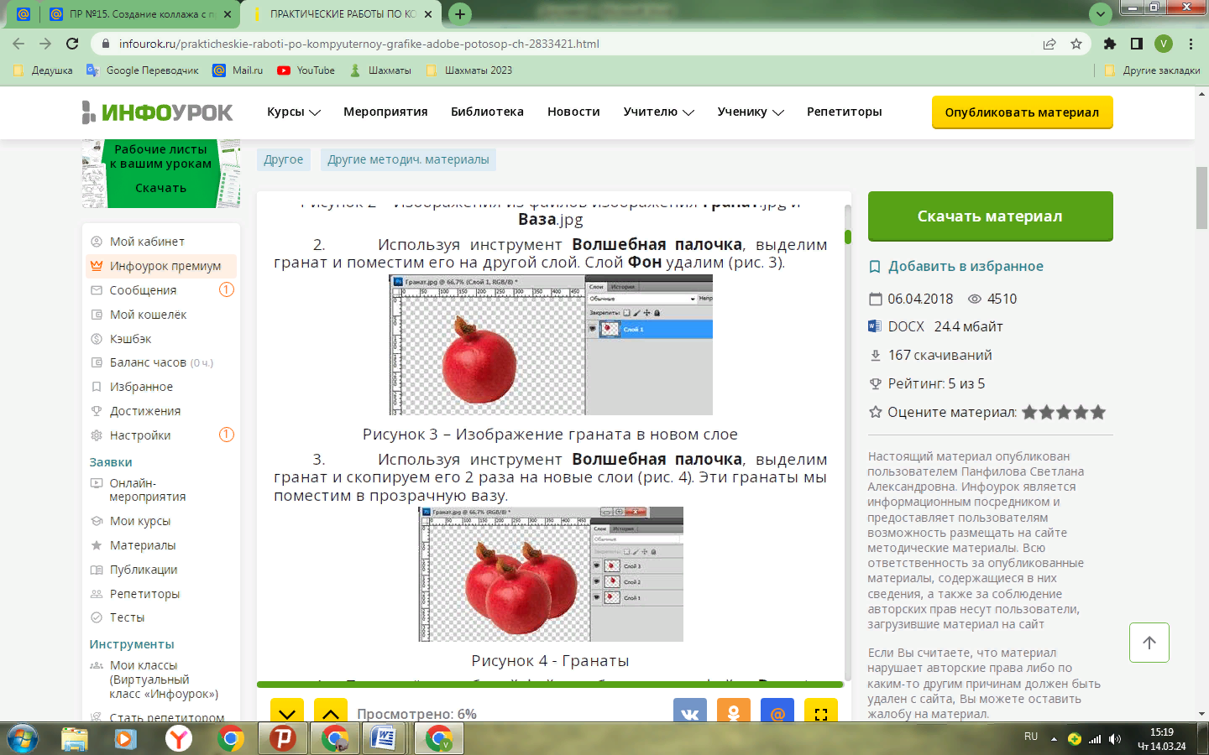Open Новости menu item
The width and height of the screenshot is (1209, 755).
(573, 112)
